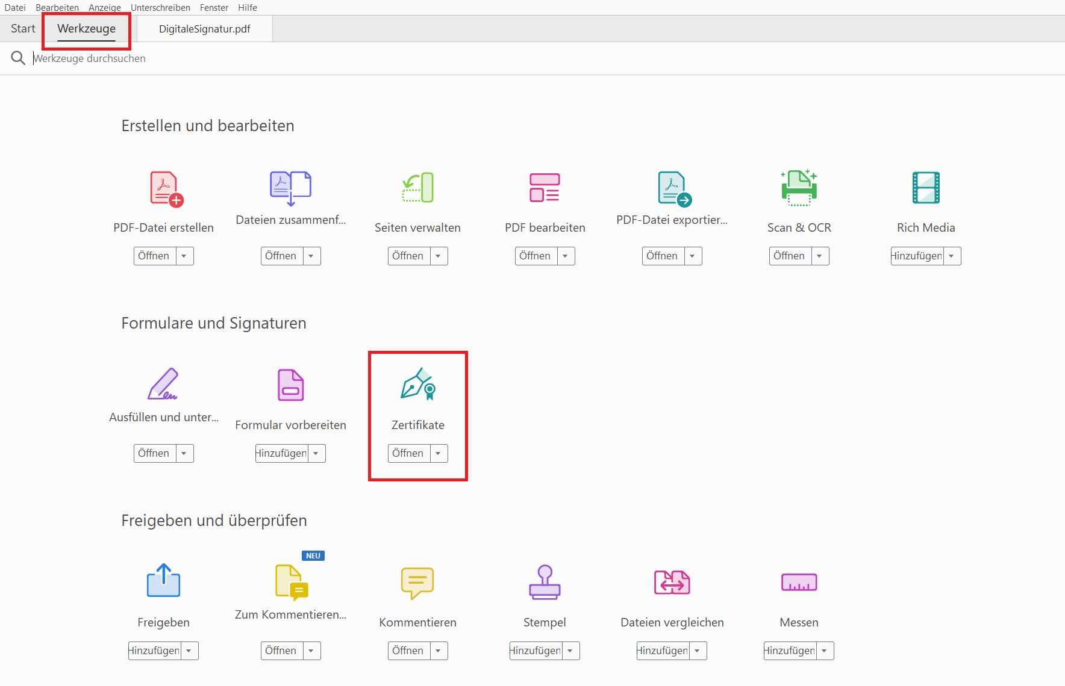Click the PDF bearbeiten icon
This screenshot has width=1065, height=686.
pos(545,188)
